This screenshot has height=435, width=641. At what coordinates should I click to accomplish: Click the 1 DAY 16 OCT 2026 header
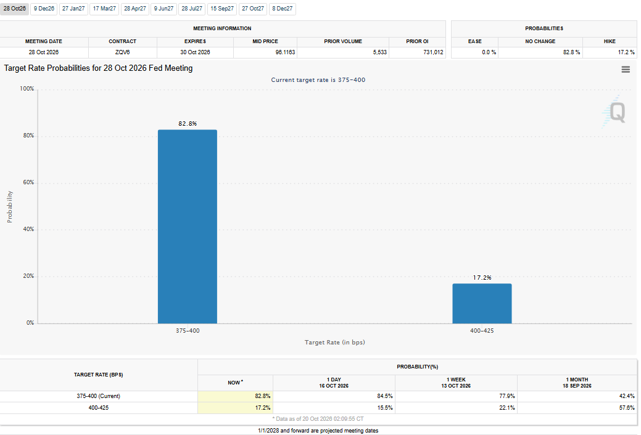(x=334, y=383)
